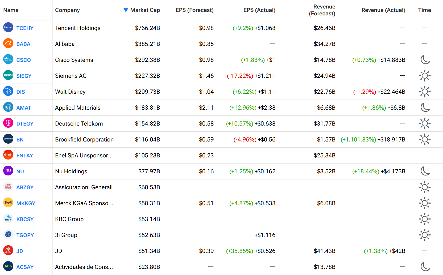Click the JD.com logo icon
Image resolution: width=443 pixels, height=275 pixels.
[8, 250]
